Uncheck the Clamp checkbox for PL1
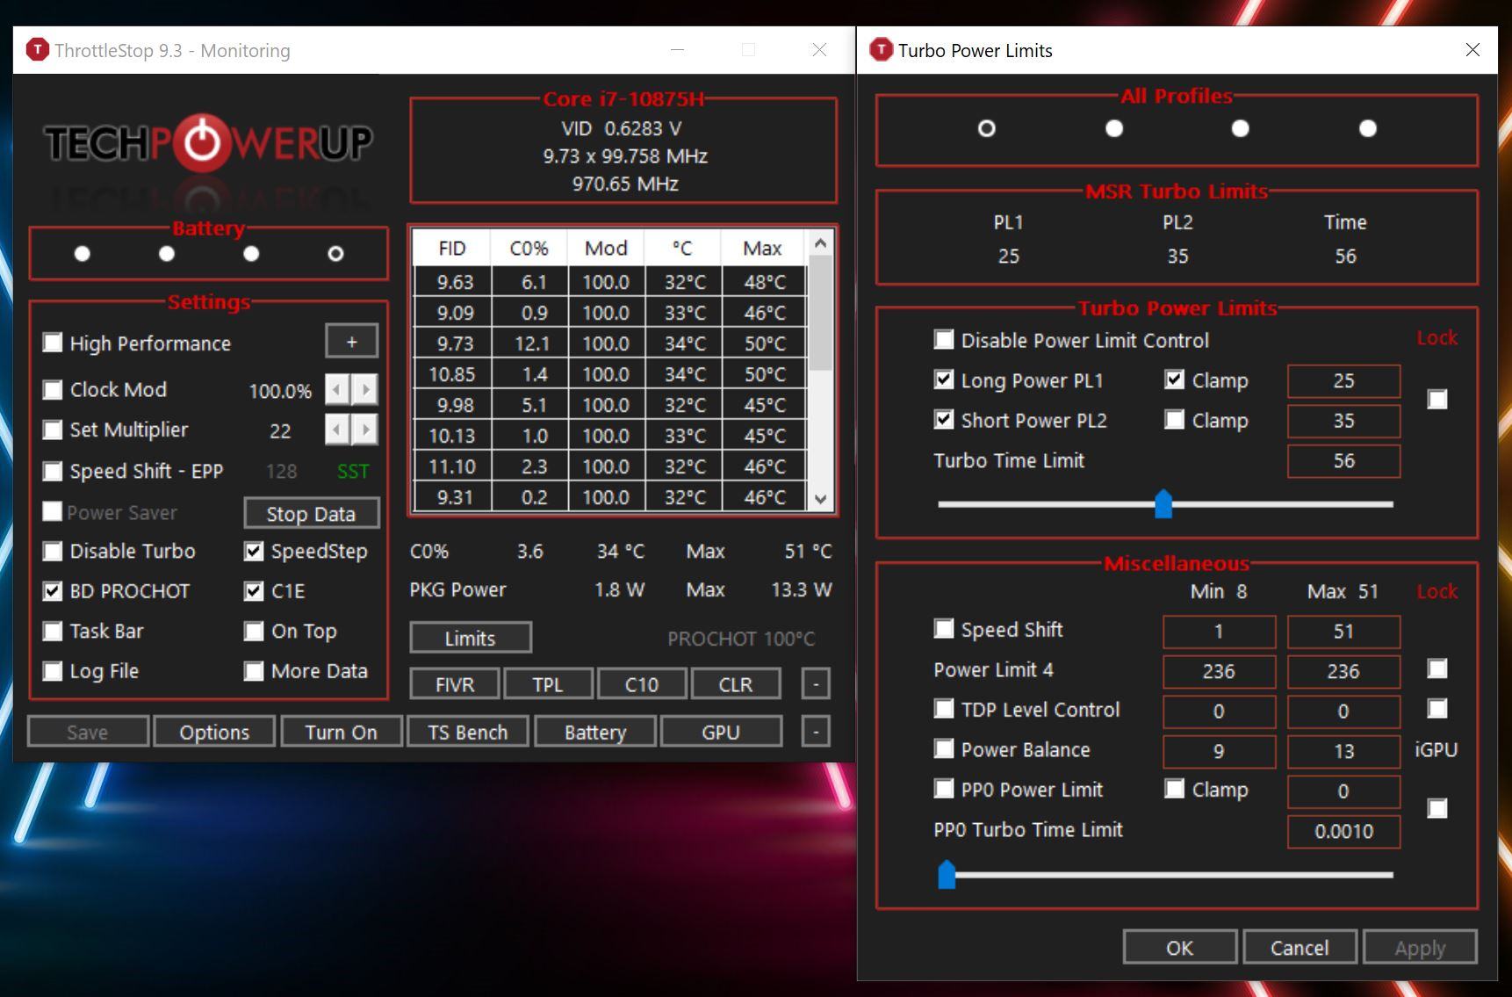Image resolution: width=1512 pixels, height=997 pixels. pyautogui.click(x=1175, y=379)
